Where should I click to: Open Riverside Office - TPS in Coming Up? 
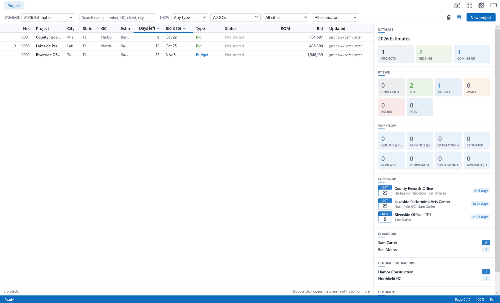434,217
